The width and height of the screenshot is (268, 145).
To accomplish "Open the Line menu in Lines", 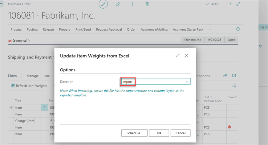I will (47, 76).
